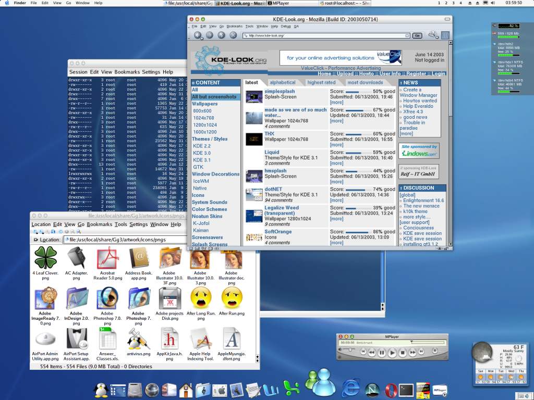Open the Wallpapers category link
Screen dimensions: 534x400
tap(204, 104)
